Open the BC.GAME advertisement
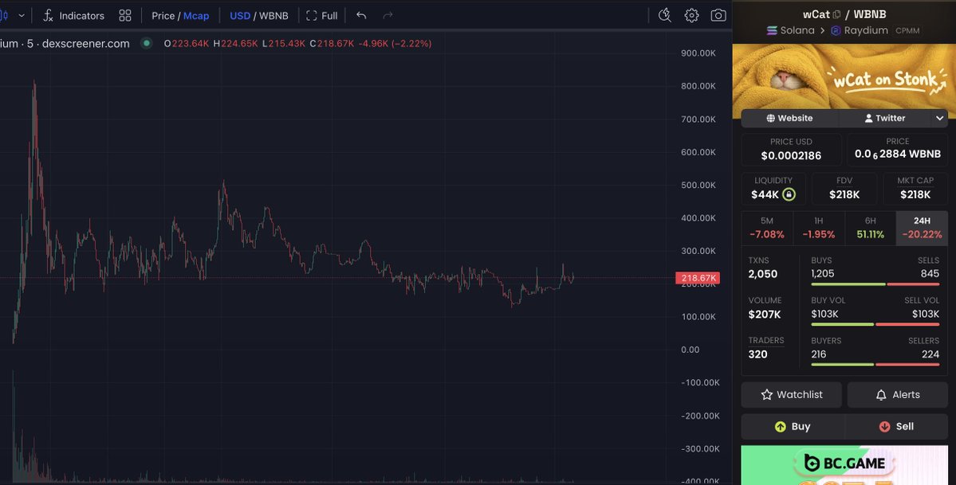The width and height of the screenshot is (956, 485). 844,466
